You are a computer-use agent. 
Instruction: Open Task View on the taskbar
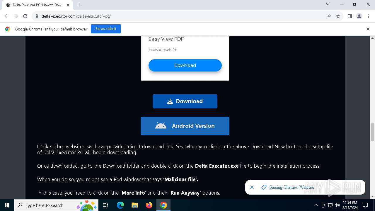pyautogui.click(x=106, y=205)
